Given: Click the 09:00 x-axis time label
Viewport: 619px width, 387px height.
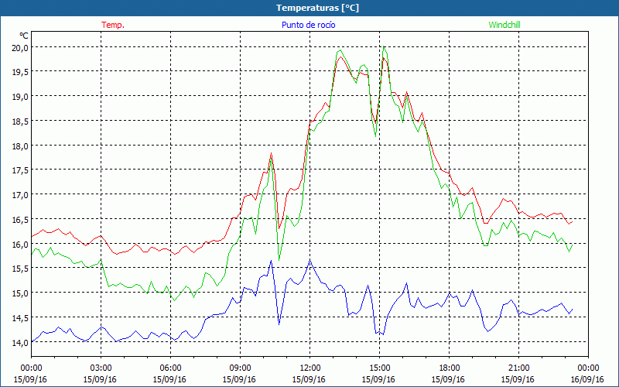Looking at the screenshot, I should (240, 368).
